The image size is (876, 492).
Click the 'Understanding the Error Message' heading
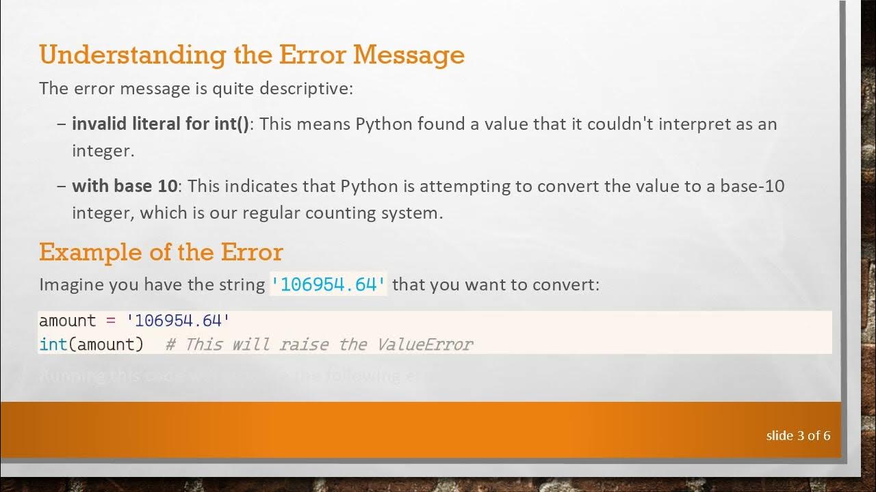(x=252, y=55)
